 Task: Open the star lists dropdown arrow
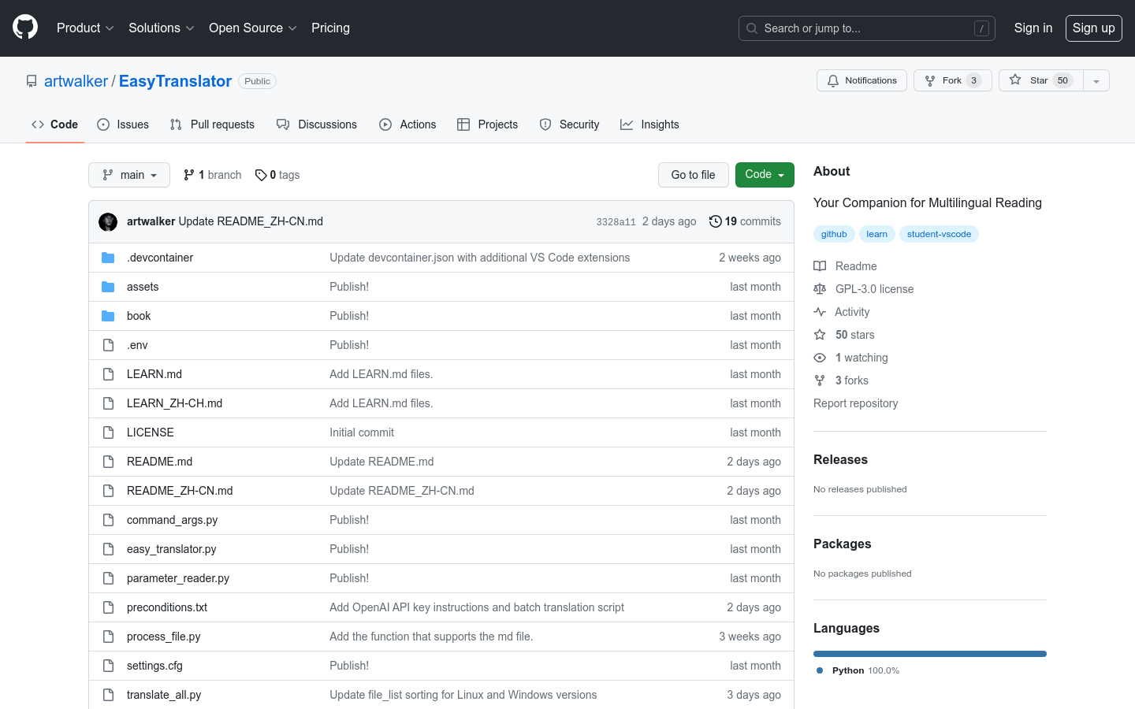click(1096, 80)
